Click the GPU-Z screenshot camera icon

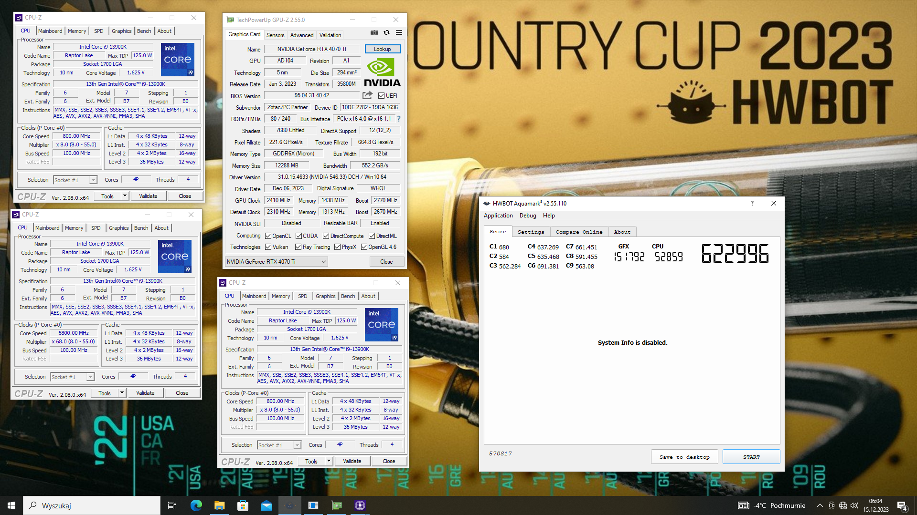(x=374, y=33)
